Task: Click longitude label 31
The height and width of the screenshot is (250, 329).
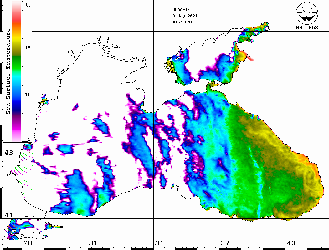Action: point(93,243)
